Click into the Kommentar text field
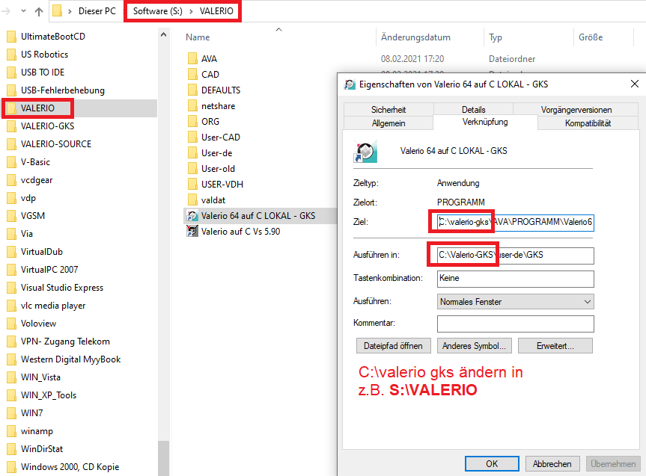 pyautogui.click(x=515, y=324)
